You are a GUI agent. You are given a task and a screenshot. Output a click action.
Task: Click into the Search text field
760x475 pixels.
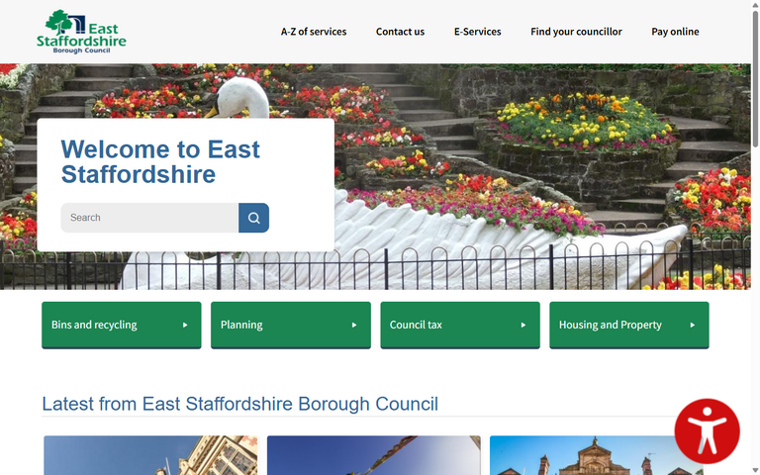click(x=149, y=218)
